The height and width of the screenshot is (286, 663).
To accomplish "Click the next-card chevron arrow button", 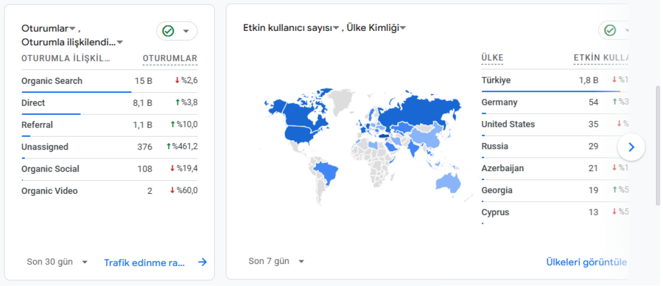I will coord(632,147).
